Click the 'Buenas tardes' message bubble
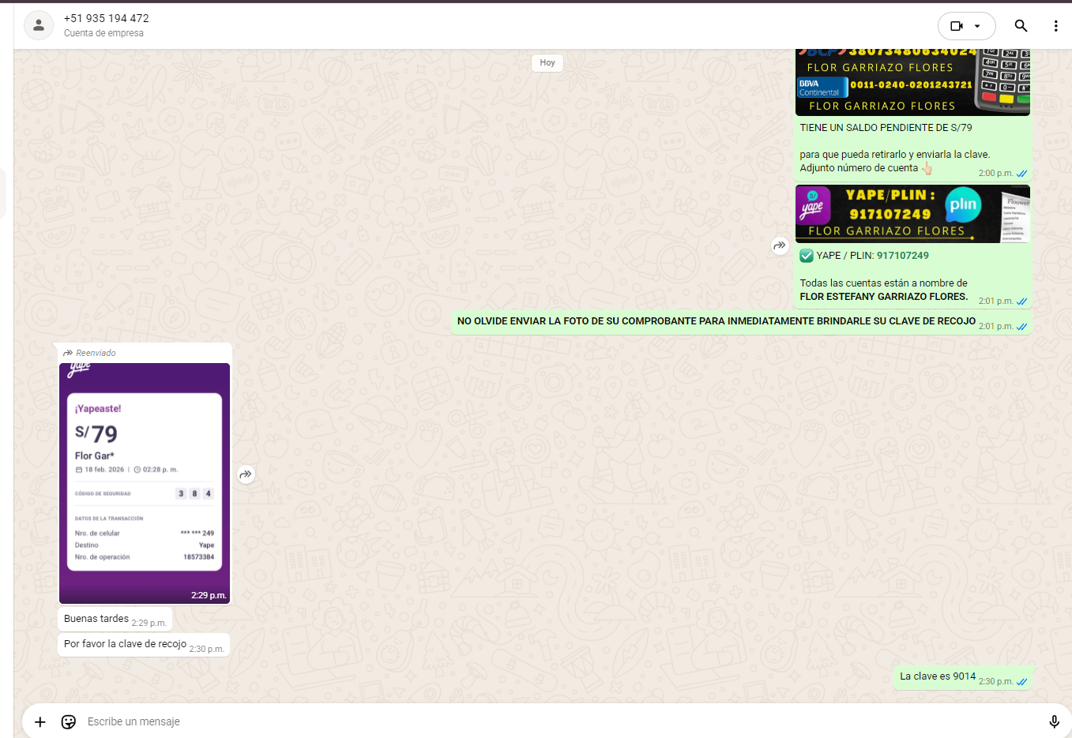 pos(96,619)
